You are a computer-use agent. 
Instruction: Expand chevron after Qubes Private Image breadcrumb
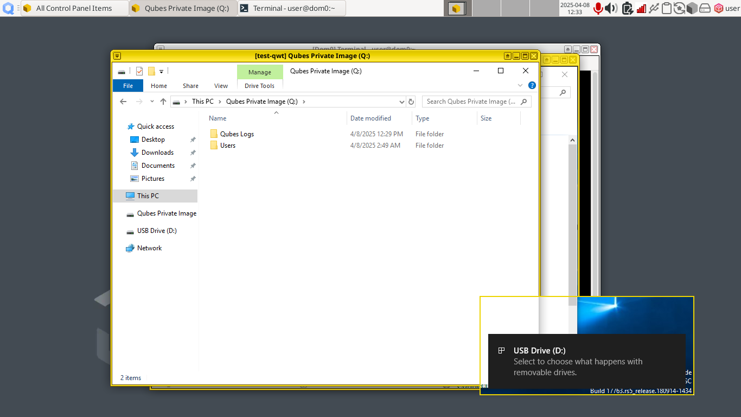pos(304,102)
